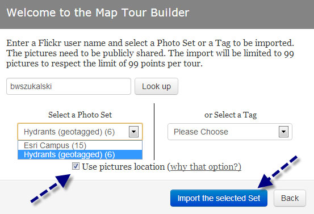Image resolution: width=314 pixels, height=214 pixels.
Task: Click the 'Welcome to the Map Tour Builder' title
Action: (98, 12)
